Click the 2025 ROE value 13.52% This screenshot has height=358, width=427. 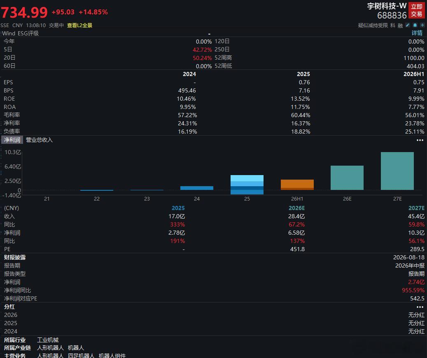300,99
